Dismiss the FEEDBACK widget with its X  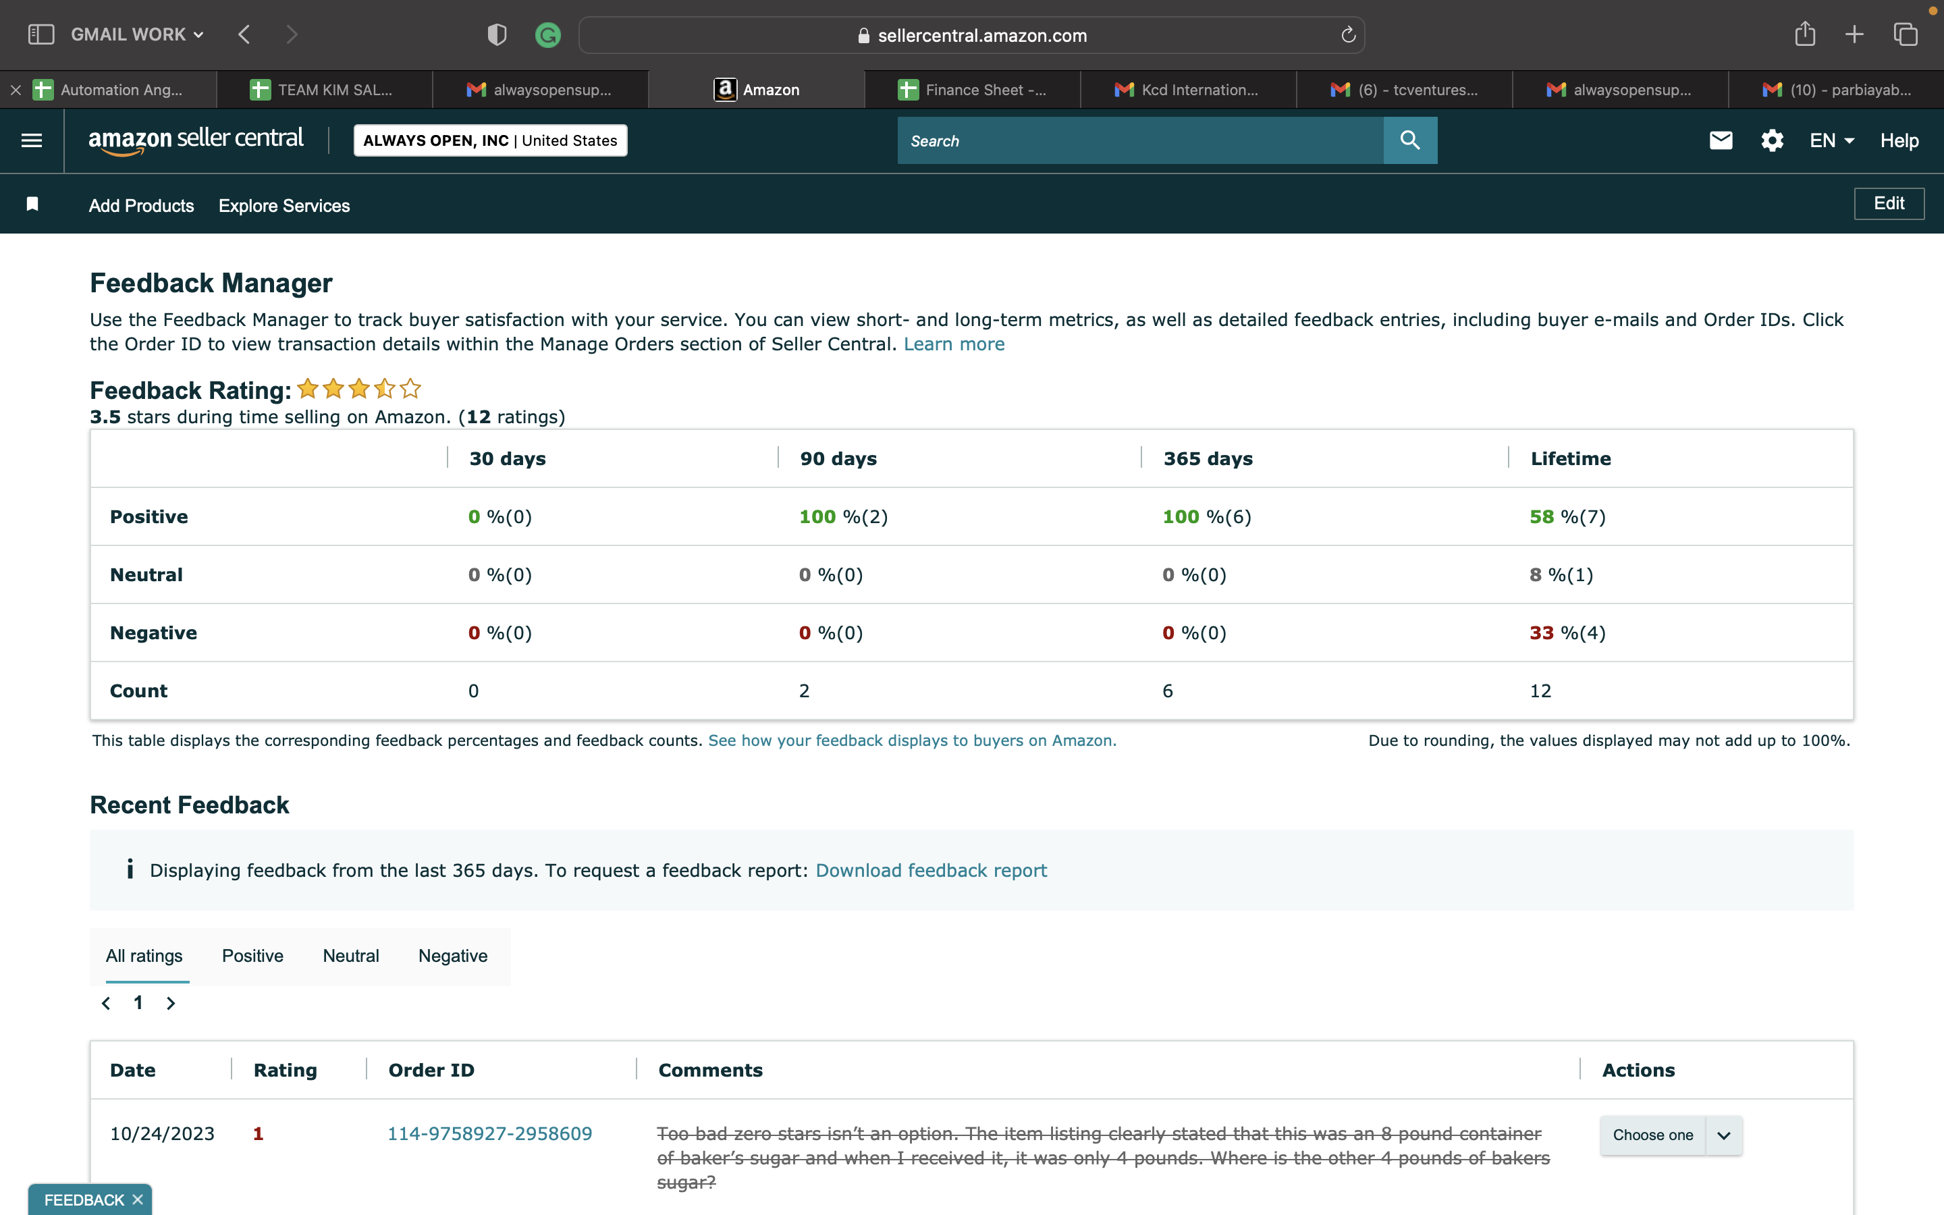[x=138, y=1199]
